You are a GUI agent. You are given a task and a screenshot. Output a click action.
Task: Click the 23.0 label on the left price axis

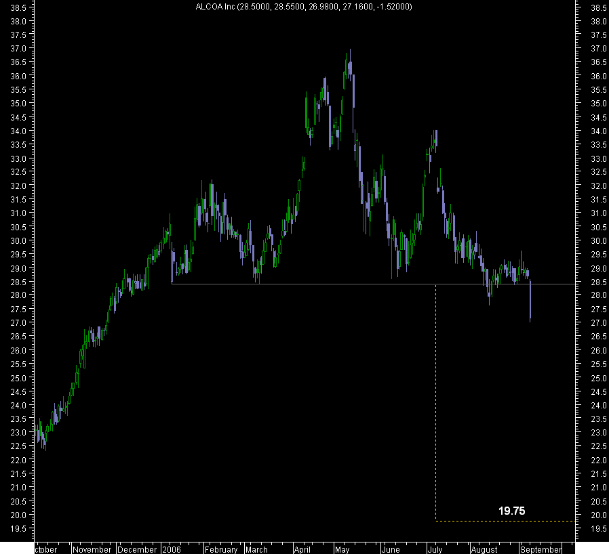(18, 433)
